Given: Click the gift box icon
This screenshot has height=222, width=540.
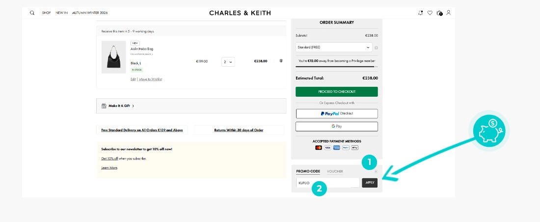Looking at the screenshot, I should click(x=104, y=106).
